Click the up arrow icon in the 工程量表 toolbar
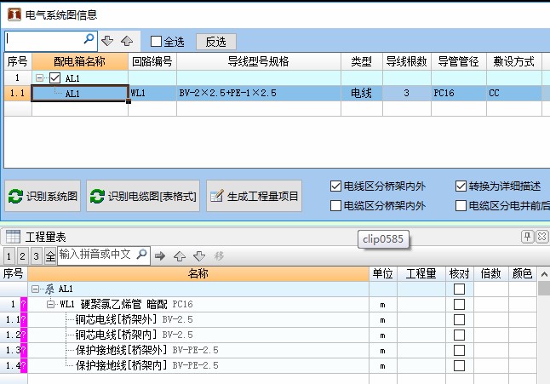The image size is (550, 384). click(x=180, y=255)
